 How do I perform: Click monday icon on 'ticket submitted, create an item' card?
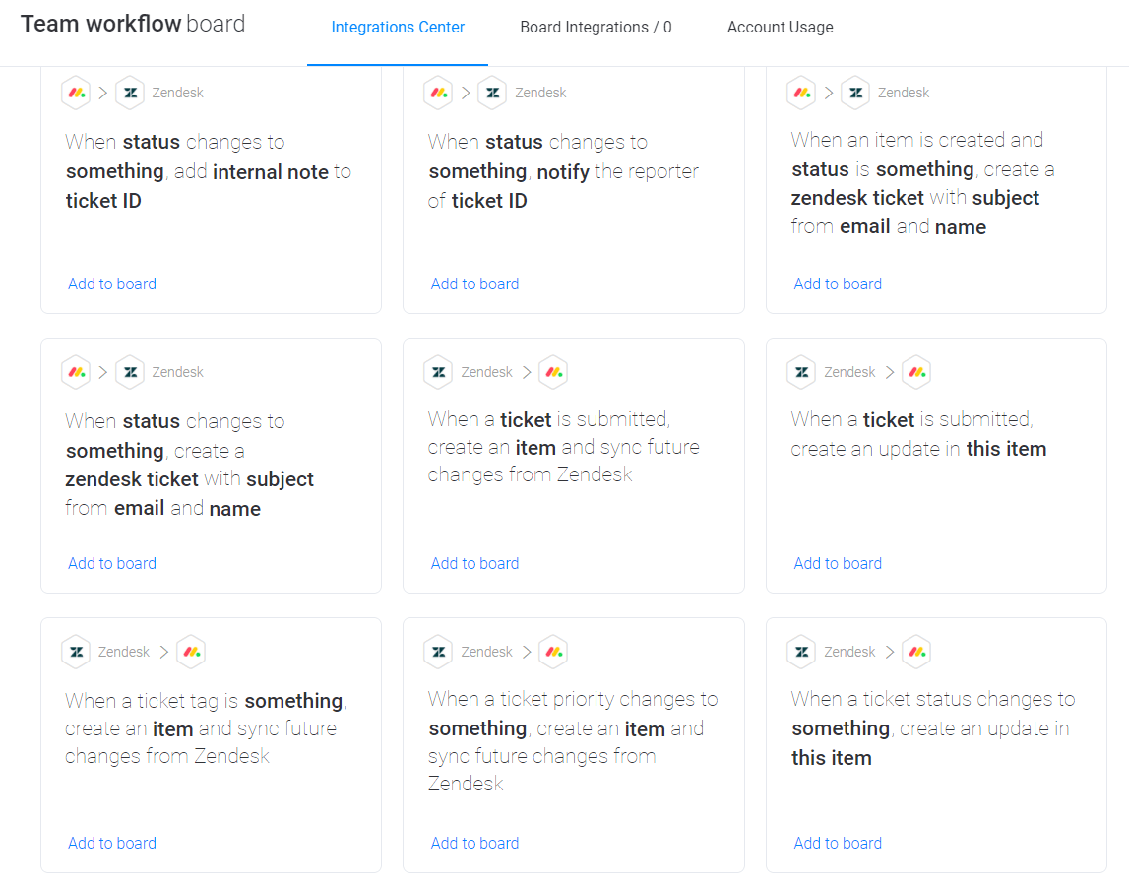(554, 372)
